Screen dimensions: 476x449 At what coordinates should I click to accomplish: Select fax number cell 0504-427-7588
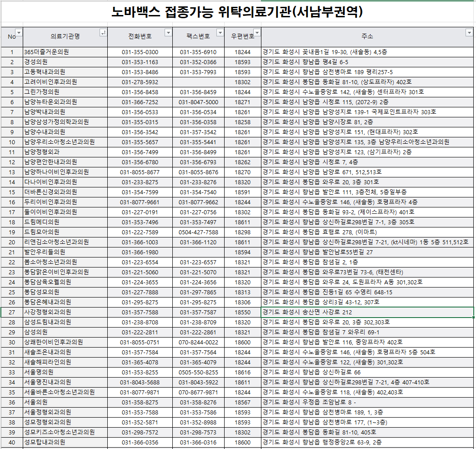point(199,232)
